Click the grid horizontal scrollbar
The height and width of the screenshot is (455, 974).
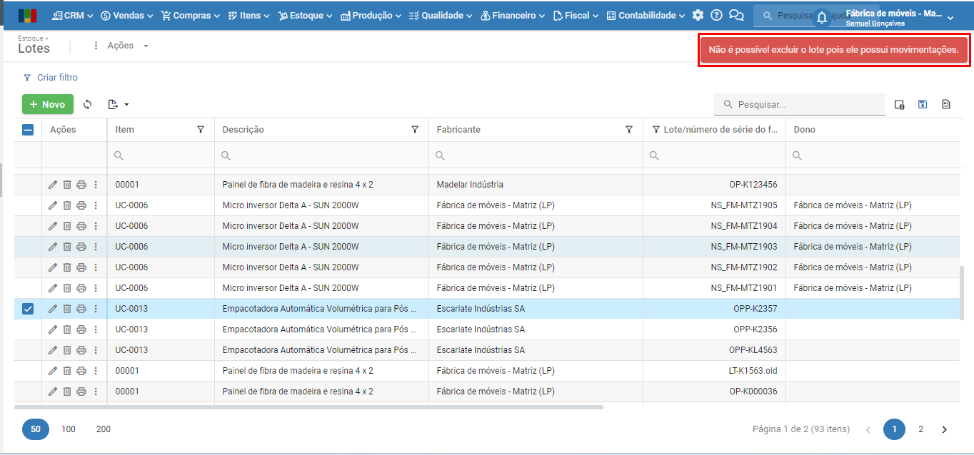pyautogui.click(x=308, y=407)
